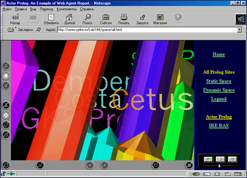
Task: Open the Вид menu
Action: coord(33,9)
